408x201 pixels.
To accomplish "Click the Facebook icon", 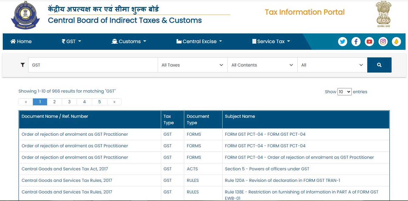I will coord(356,41).
